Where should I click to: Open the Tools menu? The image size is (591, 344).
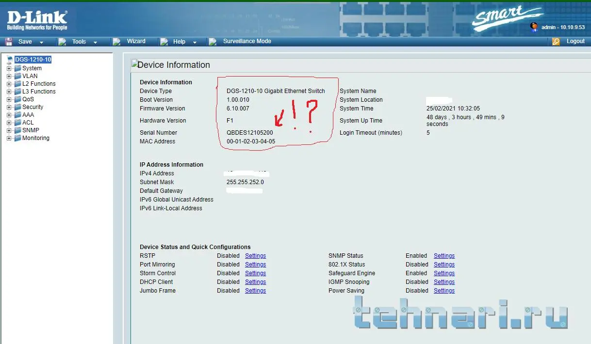pos(79,42)
